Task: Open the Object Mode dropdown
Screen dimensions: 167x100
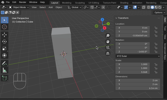Action: pyautogui.click(x=19, y=7)
